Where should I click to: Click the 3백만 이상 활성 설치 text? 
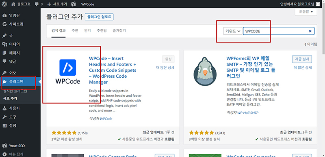coord(205,139)
